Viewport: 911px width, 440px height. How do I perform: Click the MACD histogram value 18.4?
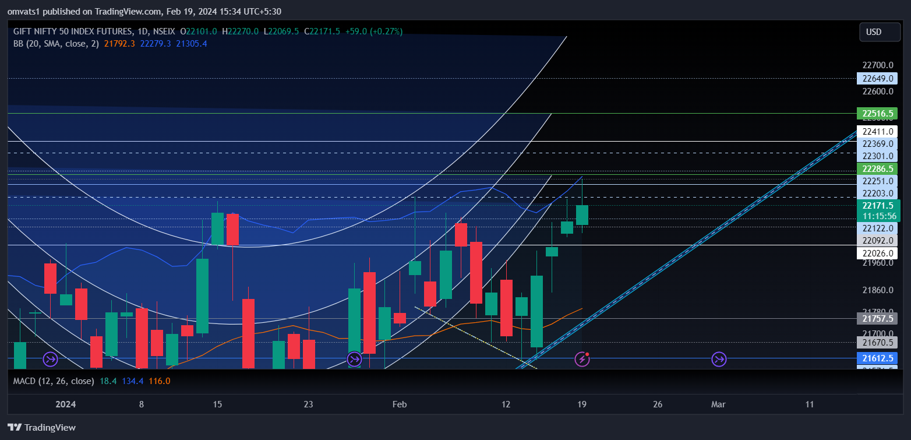coord(108,381)
